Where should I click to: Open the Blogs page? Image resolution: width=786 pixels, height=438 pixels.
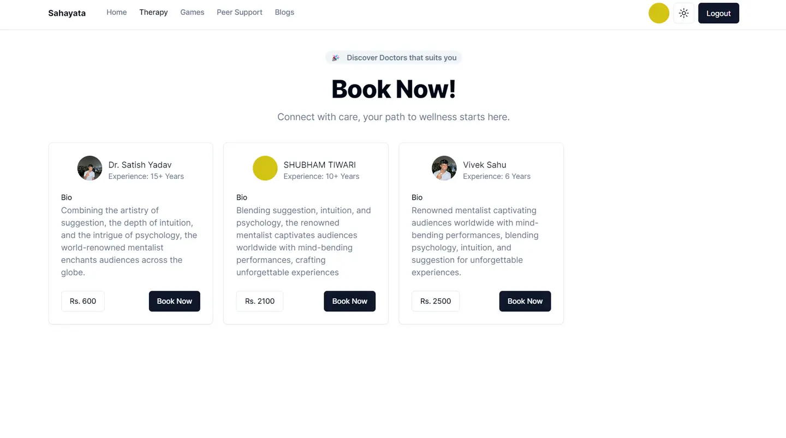coord(284,12)
